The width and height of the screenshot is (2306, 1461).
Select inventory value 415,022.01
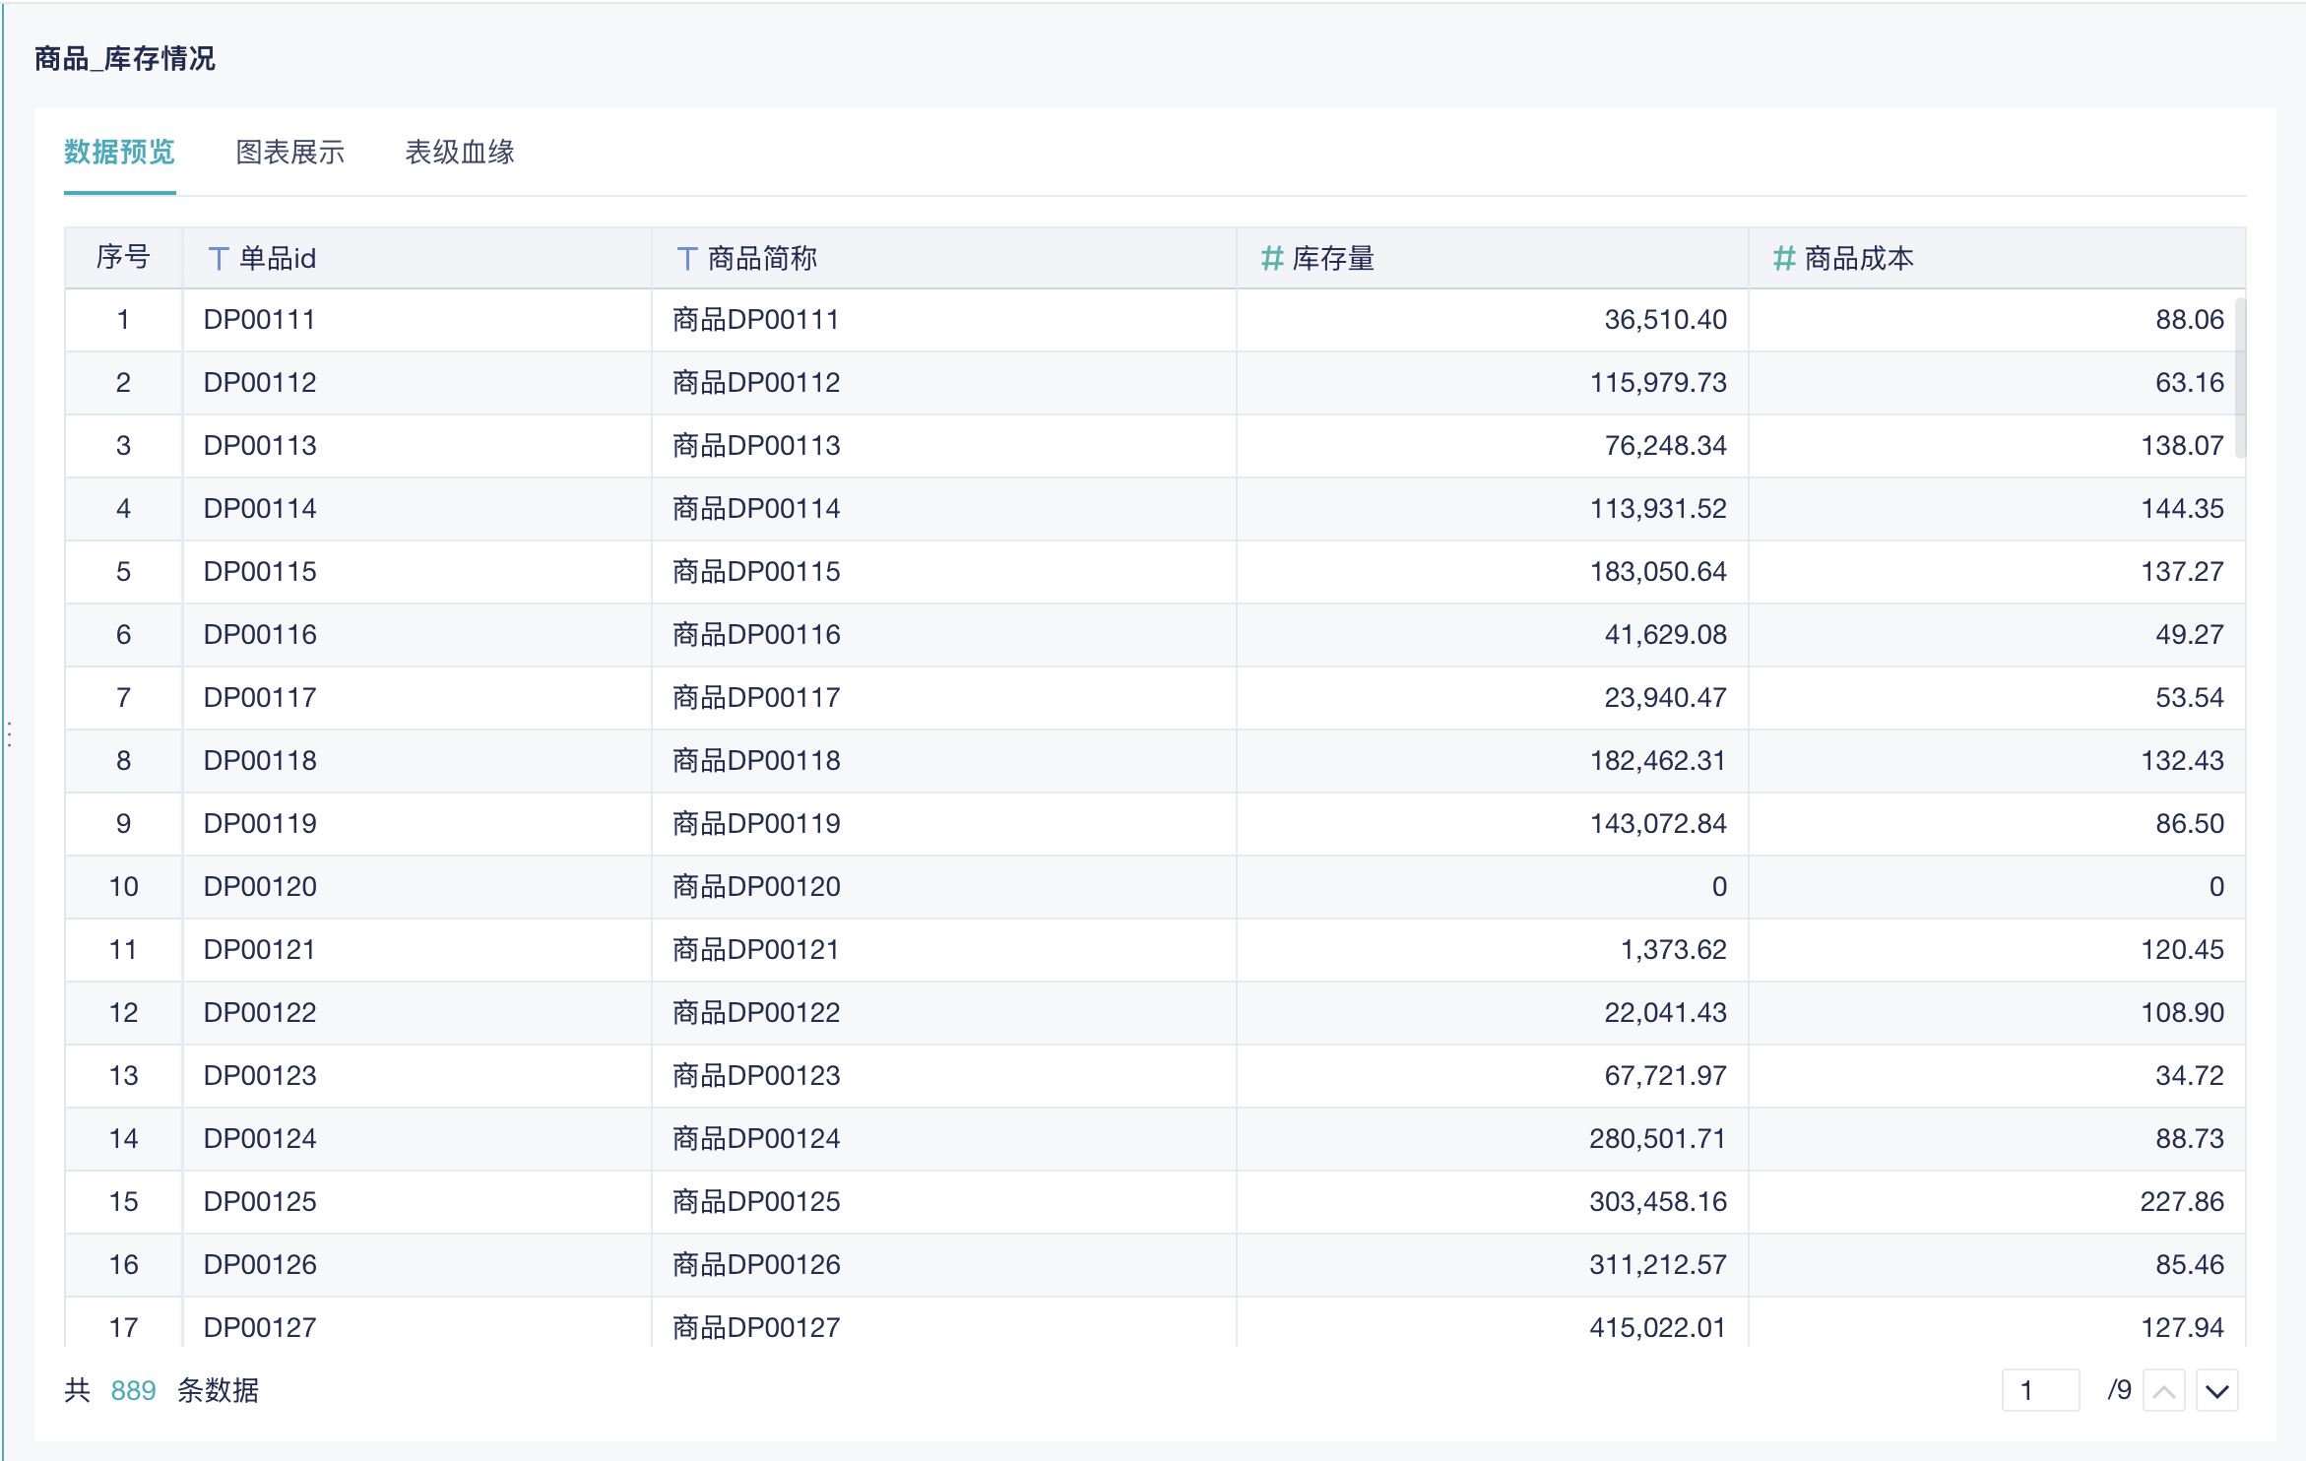(x=1657, y=1328)
